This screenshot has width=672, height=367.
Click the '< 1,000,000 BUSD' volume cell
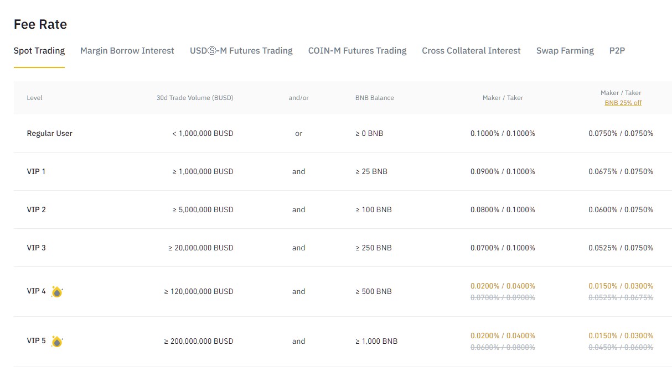[203, 133]
